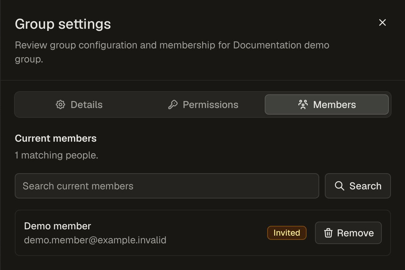Click the Search button
The width and height of the screenshot is (405, 270).
tap(358, 186)
